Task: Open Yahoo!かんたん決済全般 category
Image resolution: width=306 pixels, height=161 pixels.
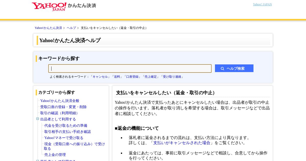Action: click(x=60, y=101)
